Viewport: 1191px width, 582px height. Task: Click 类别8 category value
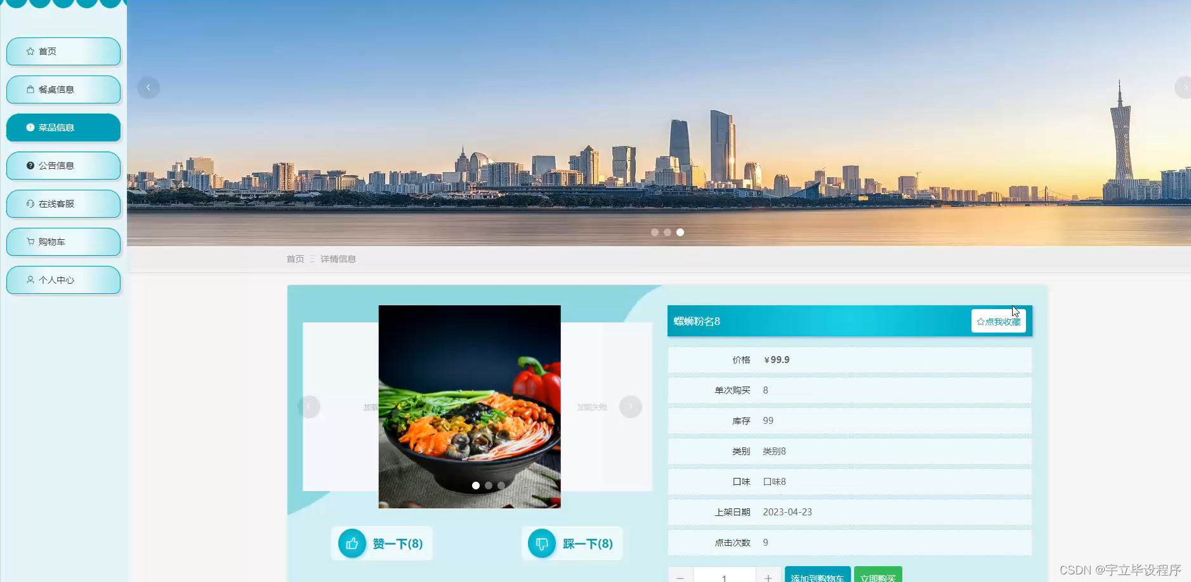pos(774,451)
